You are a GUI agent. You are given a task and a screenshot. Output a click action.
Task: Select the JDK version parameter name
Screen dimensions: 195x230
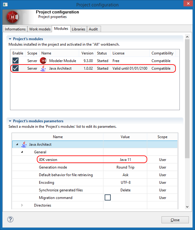(48, 160)
